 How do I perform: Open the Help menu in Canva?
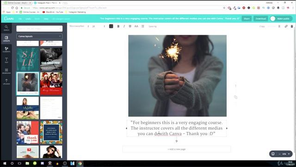(x=46, y=19)
